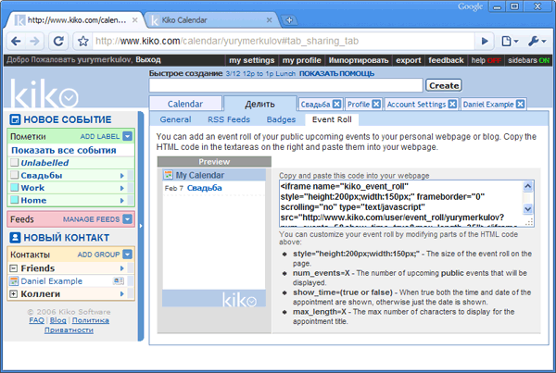This screenshot has width=556, height=373.
Task: Close the Kiko Calendar browser tab
Action: click(x=269, y=20)
